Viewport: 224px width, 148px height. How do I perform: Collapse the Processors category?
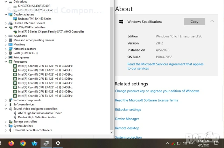(6, 62)
